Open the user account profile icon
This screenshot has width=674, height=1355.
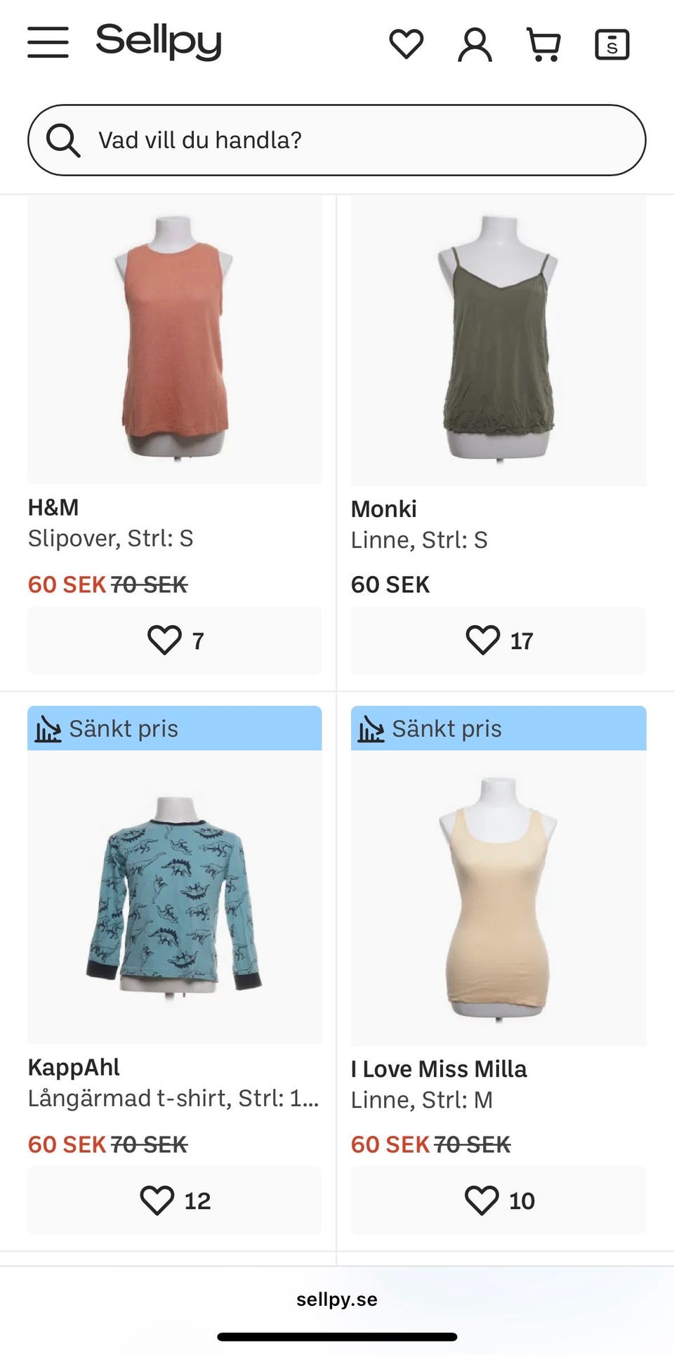click(475, 45)
